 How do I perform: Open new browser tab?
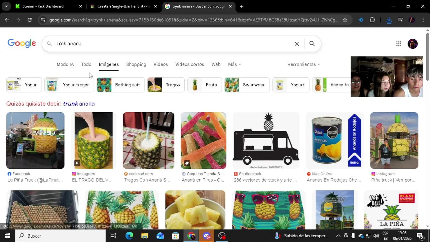pyautogui.click(x=242, y=6)
